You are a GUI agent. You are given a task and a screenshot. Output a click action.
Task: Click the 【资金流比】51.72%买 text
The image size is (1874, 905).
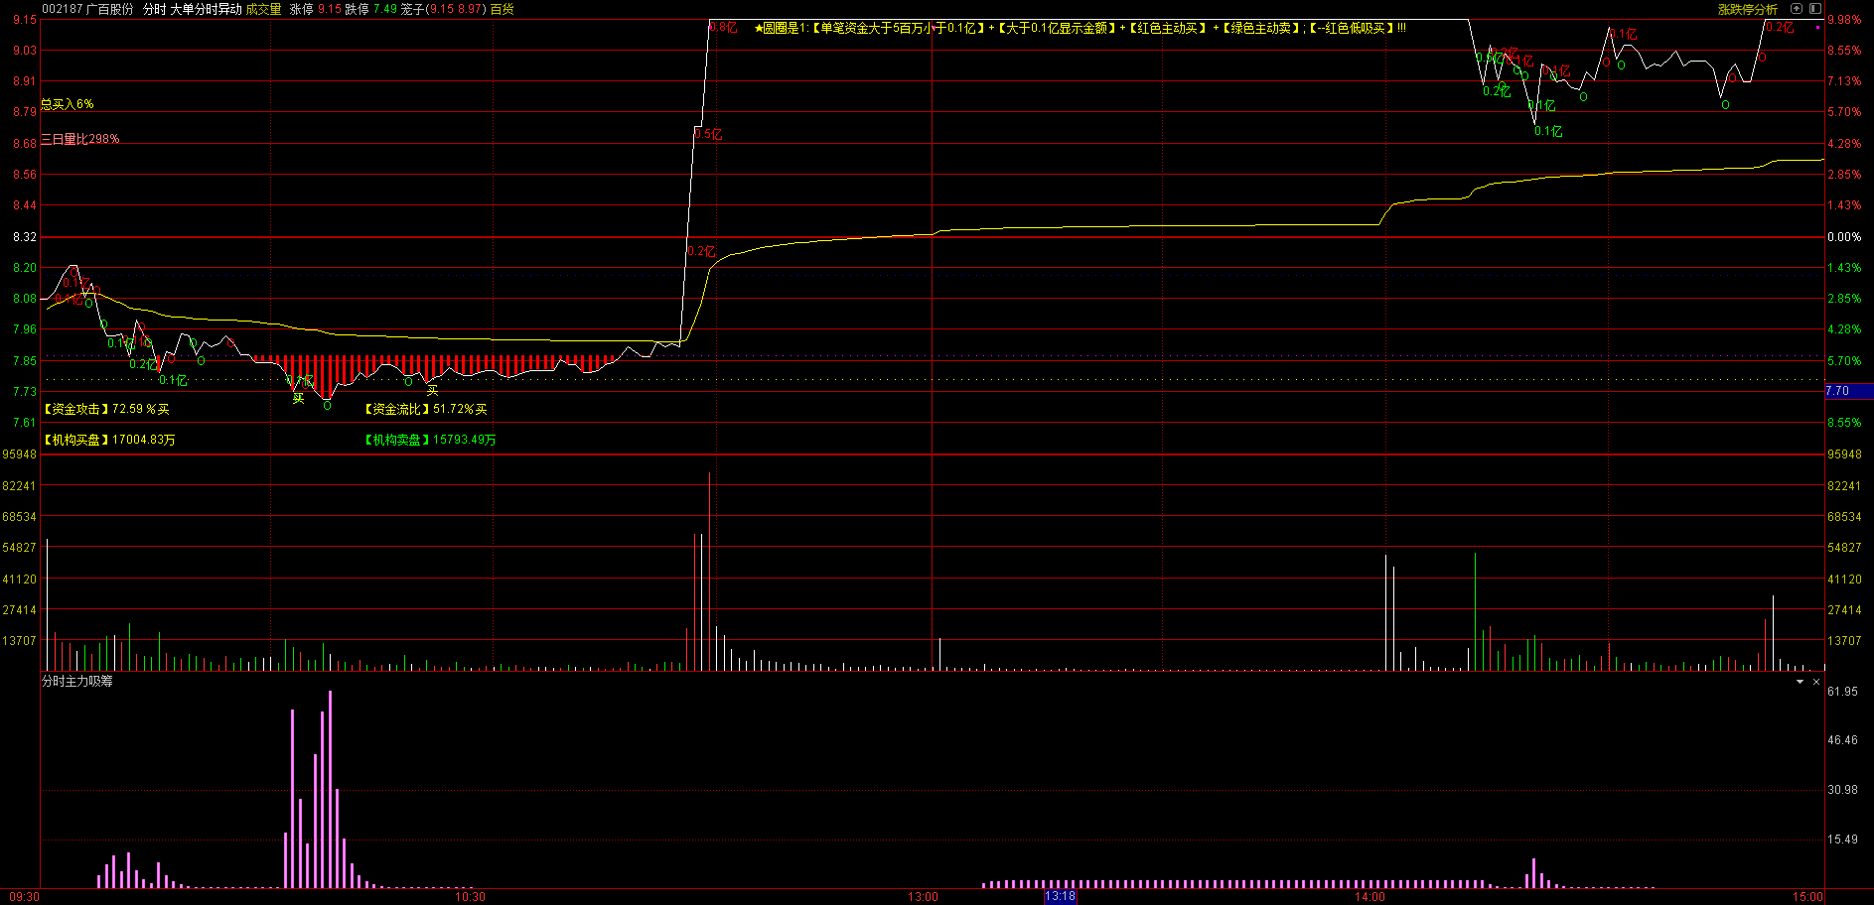426,409
